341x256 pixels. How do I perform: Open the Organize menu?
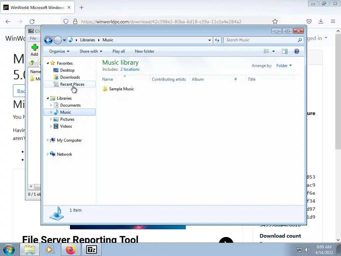(59, 51)
